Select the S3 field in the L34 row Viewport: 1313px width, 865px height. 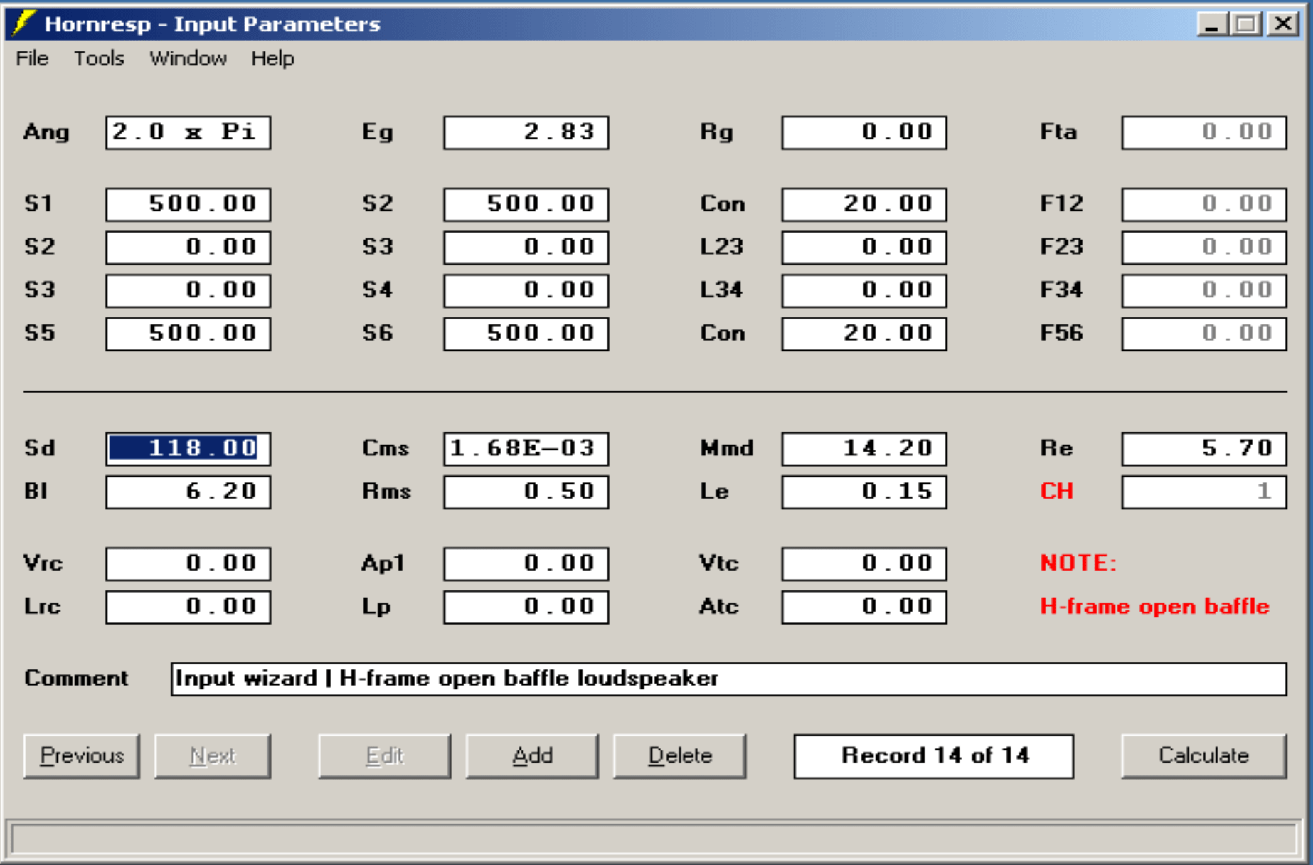point(188,290)
